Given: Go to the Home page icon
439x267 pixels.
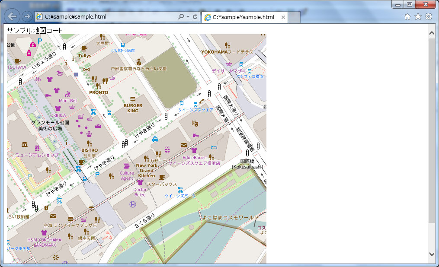Looking at the screenshot, I should coord(407,17).
